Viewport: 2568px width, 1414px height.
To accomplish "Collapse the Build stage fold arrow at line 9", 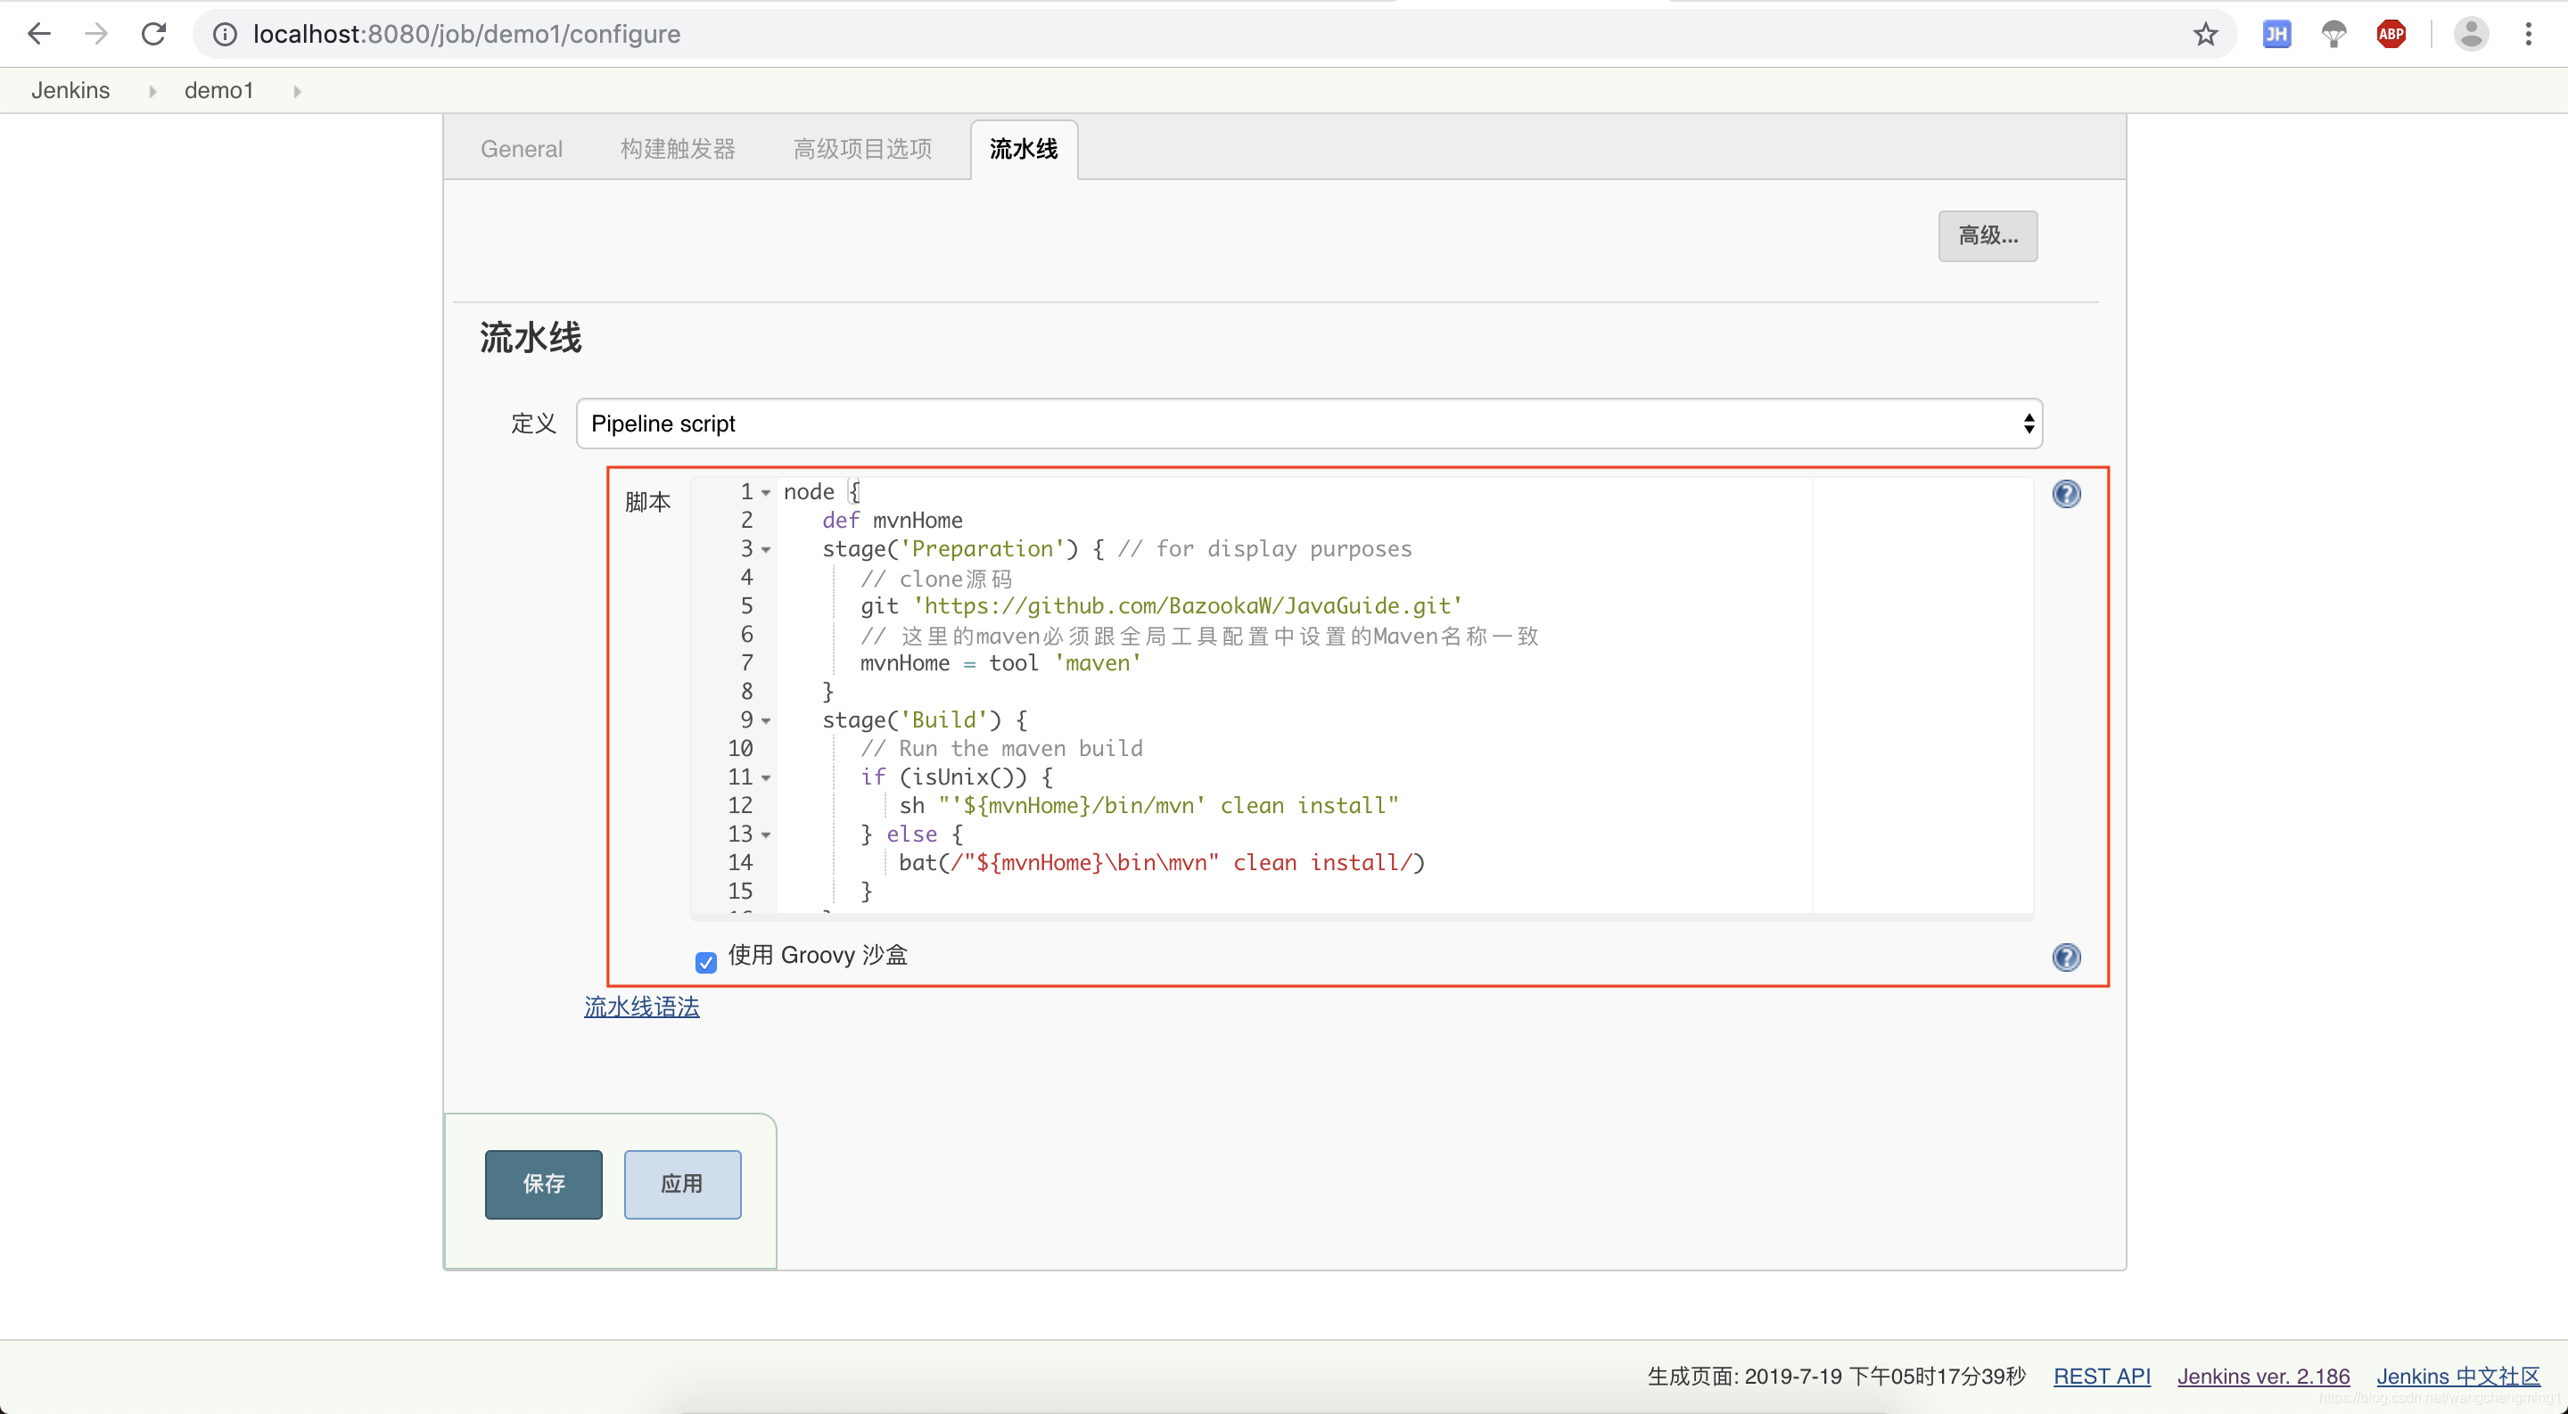I will pos(766,721).
